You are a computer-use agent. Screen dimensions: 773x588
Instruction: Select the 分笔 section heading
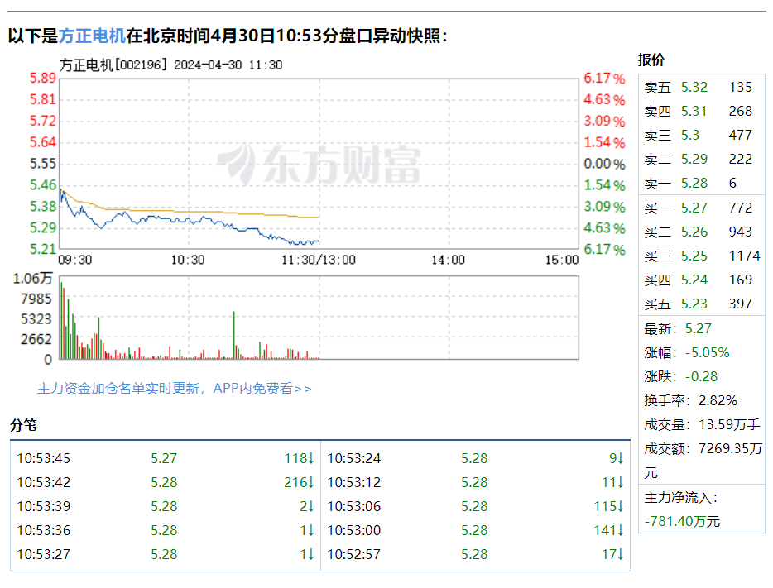pos(24,425)
